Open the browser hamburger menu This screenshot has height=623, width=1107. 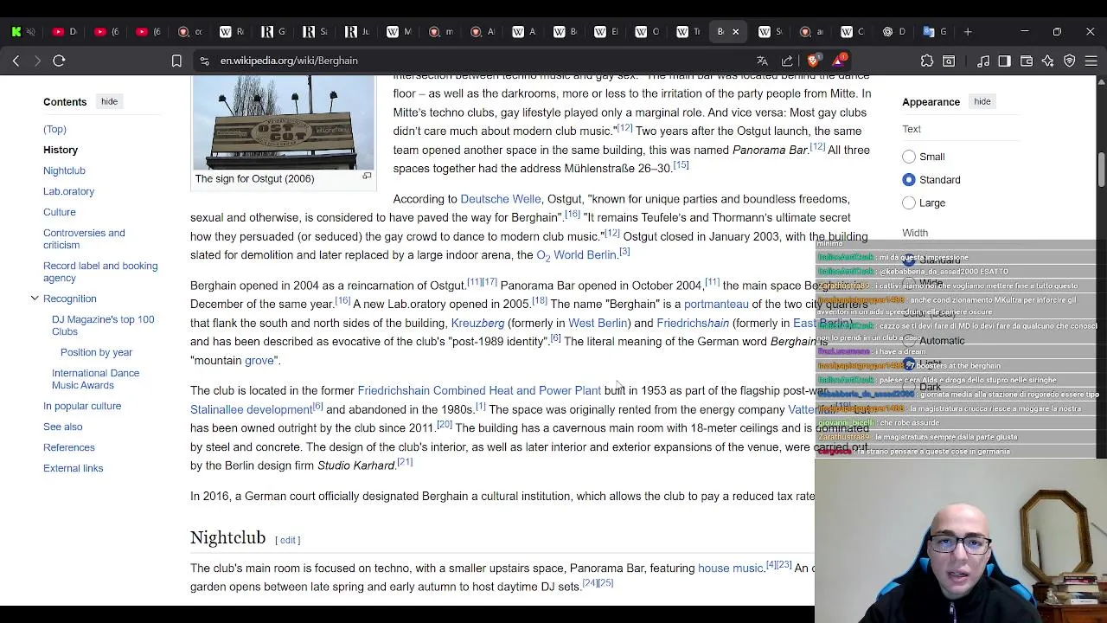tap(1091, 61)
